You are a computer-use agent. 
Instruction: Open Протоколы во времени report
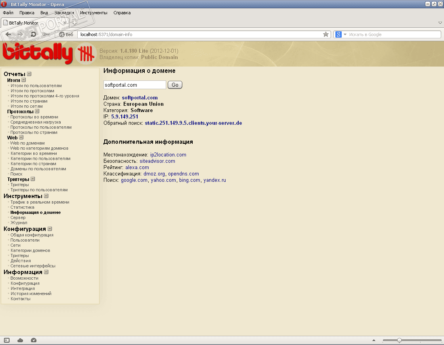[x=34, y=117]
